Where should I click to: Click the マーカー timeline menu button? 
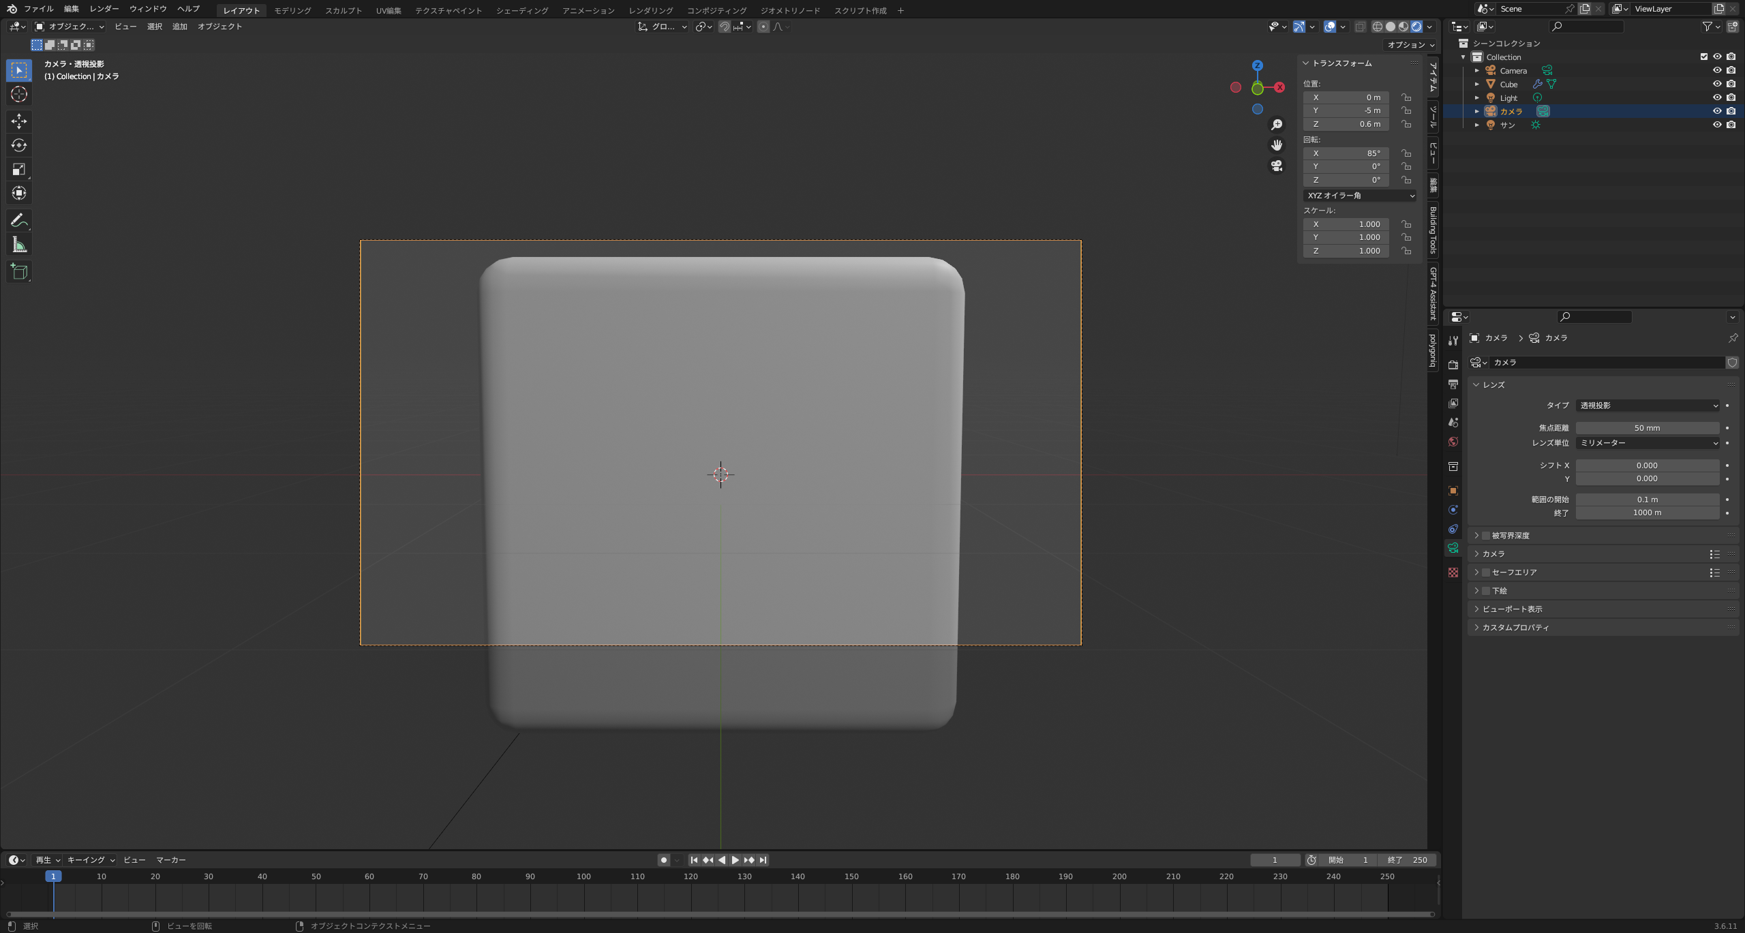tap(171, 860)
